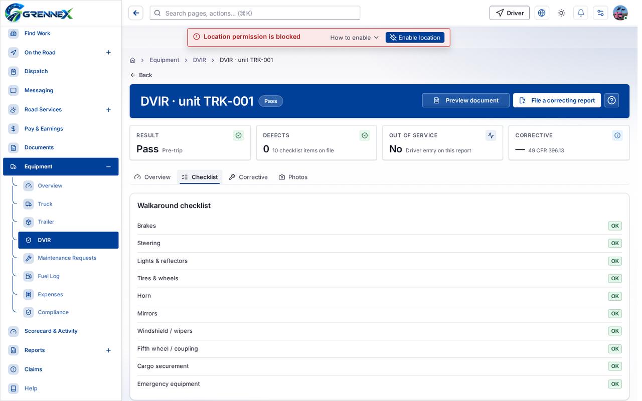Expand the Road Services plus icon
Viewport: 642px width, 401px height.
[x=108, y=109]
